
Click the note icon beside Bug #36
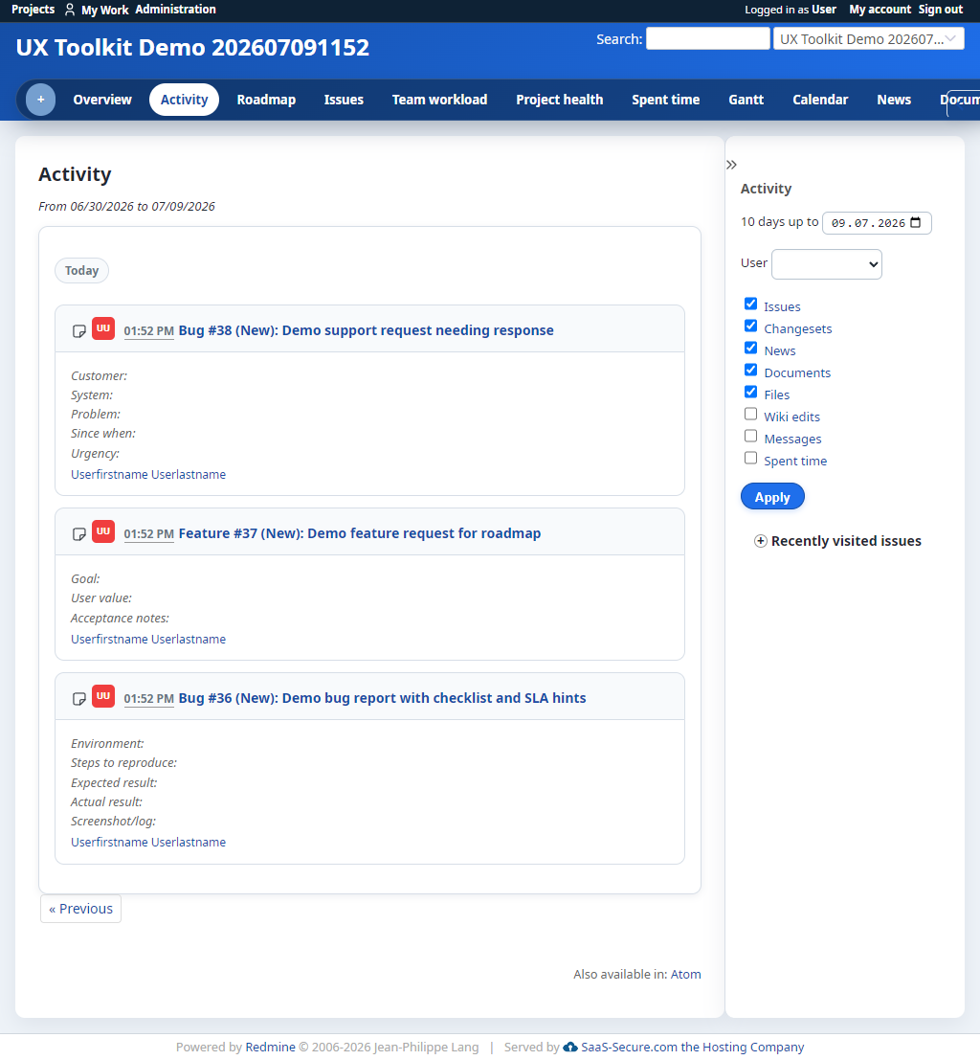tap(79, 698)
